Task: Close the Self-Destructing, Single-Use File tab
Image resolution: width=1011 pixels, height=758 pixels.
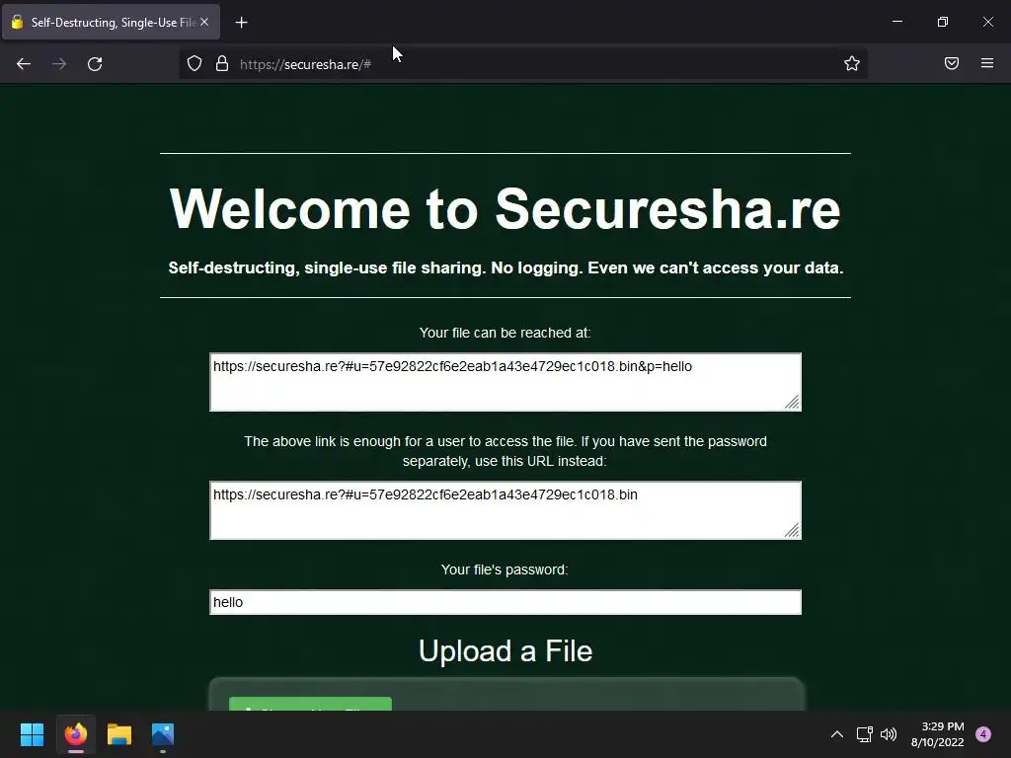Action: tap(204, 22)
